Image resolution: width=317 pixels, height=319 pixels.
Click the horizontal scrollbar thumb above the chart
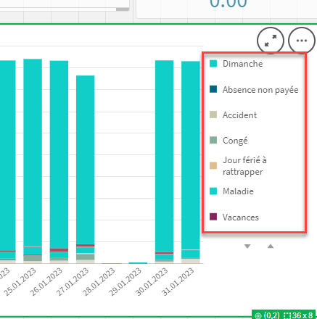[123, 9]
